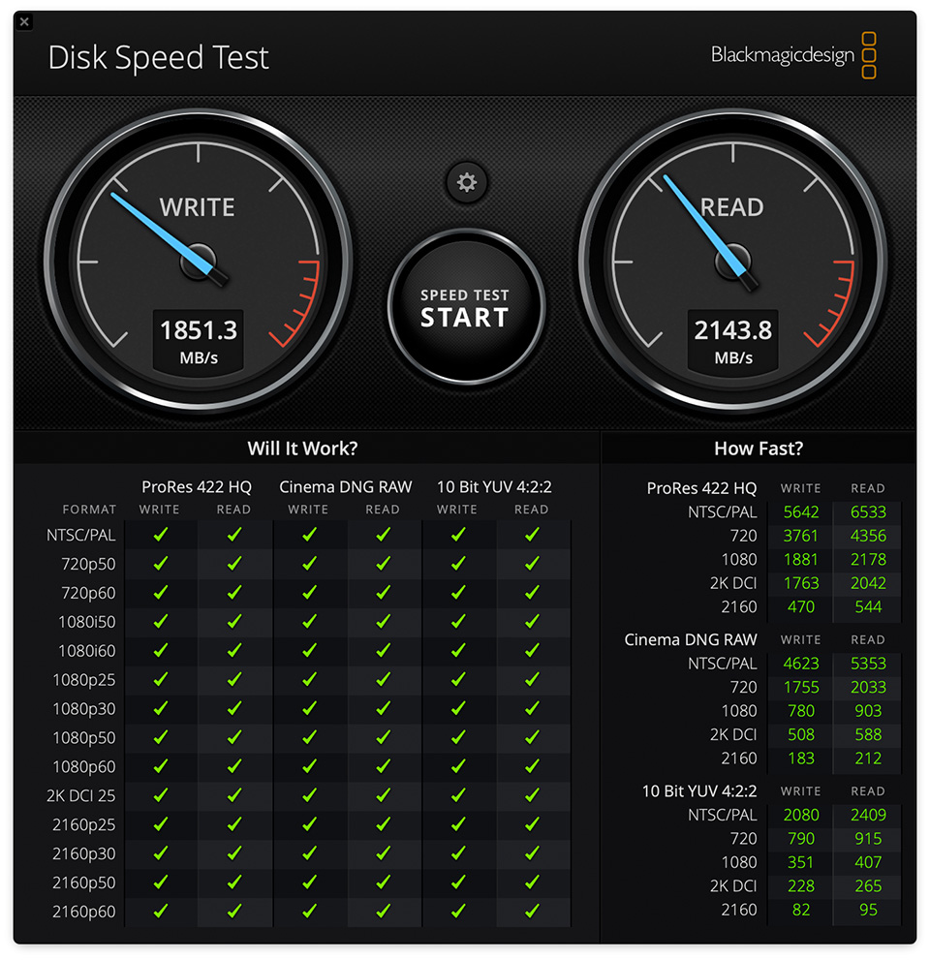
Task: Close the Disk Speed Test window
Action: pyautogui.click(x=24, y=21)
